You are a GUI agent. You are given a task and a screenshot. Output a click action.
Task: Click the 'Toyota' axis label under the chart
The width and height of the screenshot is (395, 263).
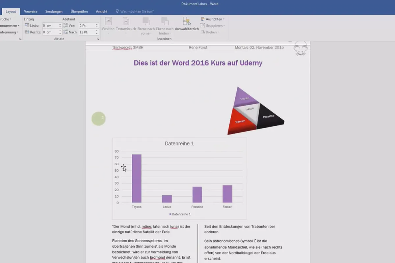coord(137,207)
